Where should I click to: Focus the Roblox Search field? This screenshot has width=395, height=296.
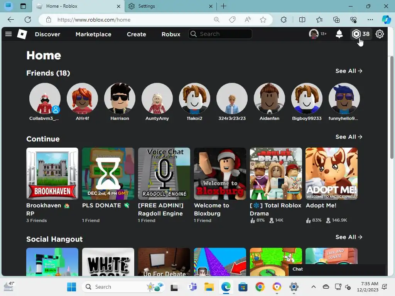(x=220, y=34)
